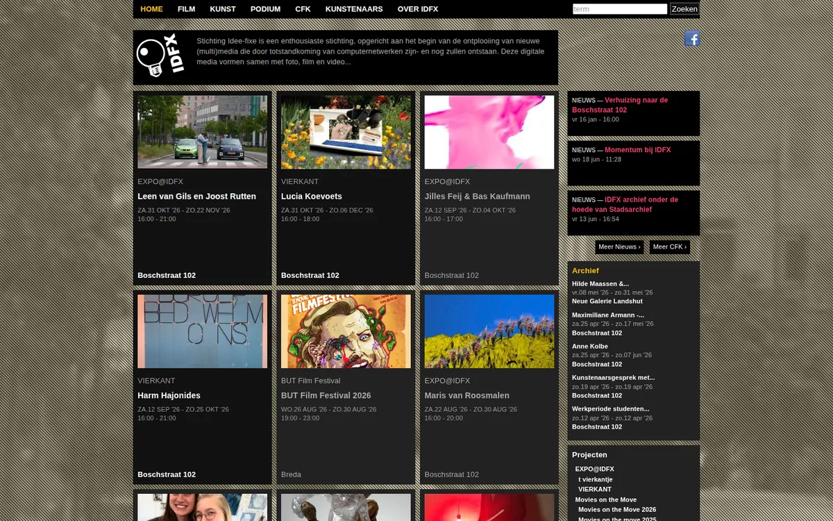Open Maris van Roosmalen title link
Image resolution: width=833 pixels, height=521 pixels.
tap(467, 396)
